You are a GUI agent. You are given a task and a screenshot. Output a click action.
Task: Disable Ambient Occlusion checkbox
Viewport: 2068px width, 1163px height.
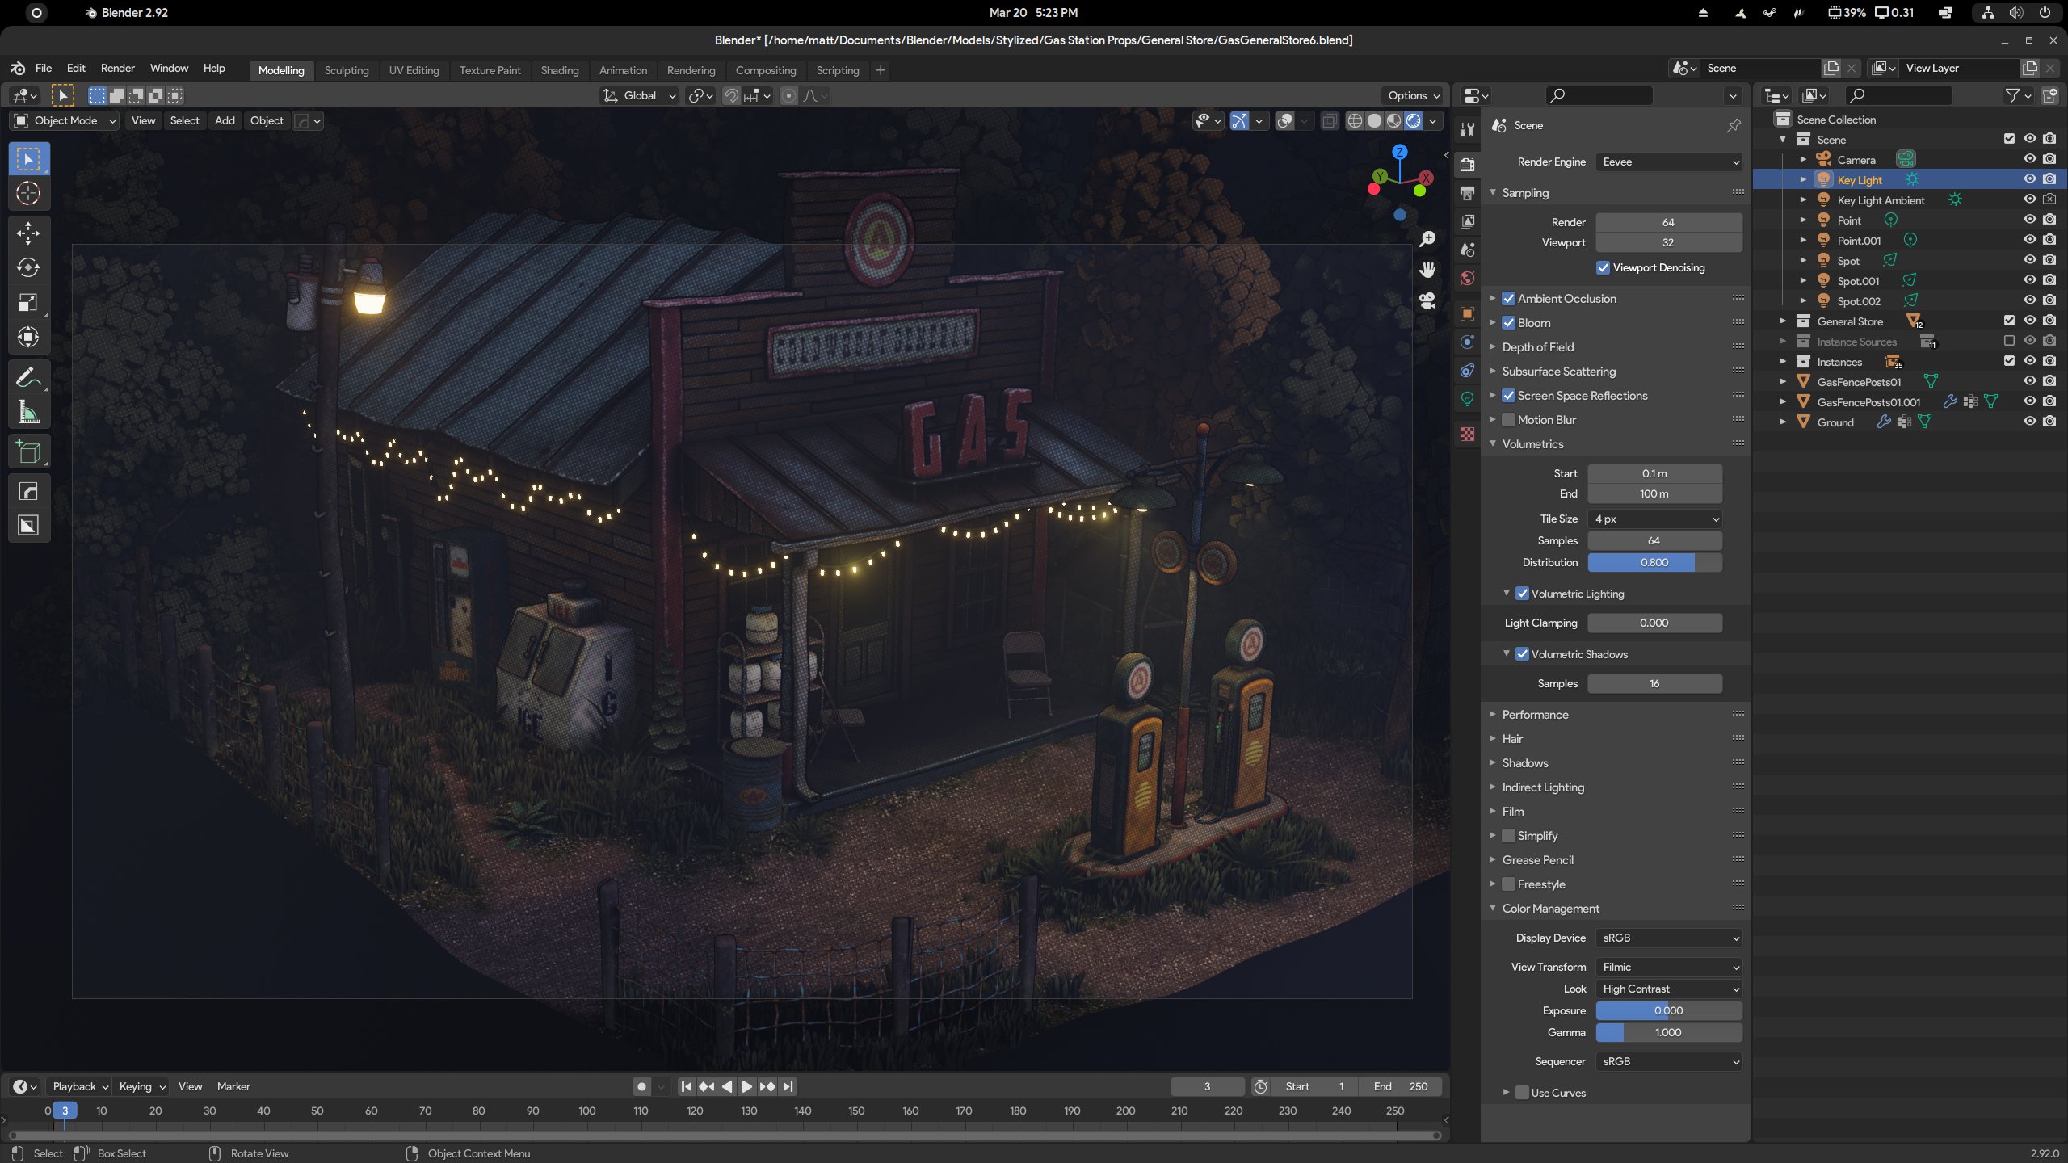click(1508, 299)
